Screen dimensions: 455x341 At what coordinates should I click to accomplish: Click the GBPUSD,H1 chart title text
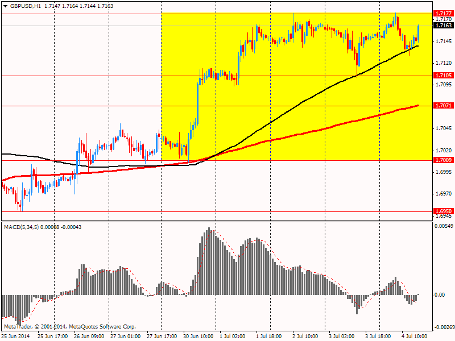pyautogui.click(x=26, y=6)
